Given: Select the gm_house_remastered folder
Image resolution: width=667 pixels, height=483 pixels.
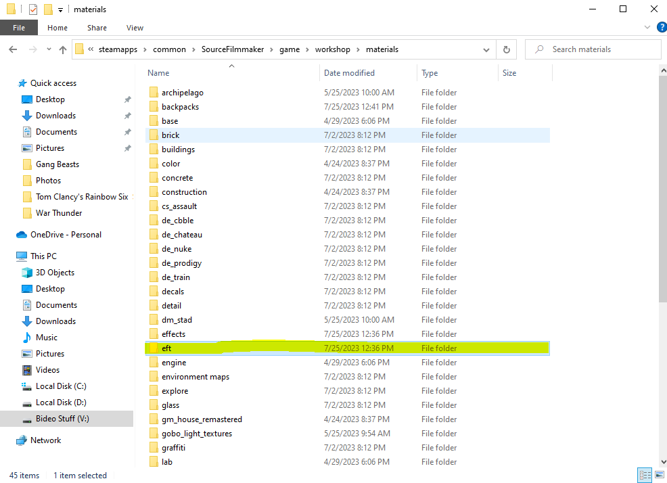Looking at the screenshot, I should pos(202,419).
